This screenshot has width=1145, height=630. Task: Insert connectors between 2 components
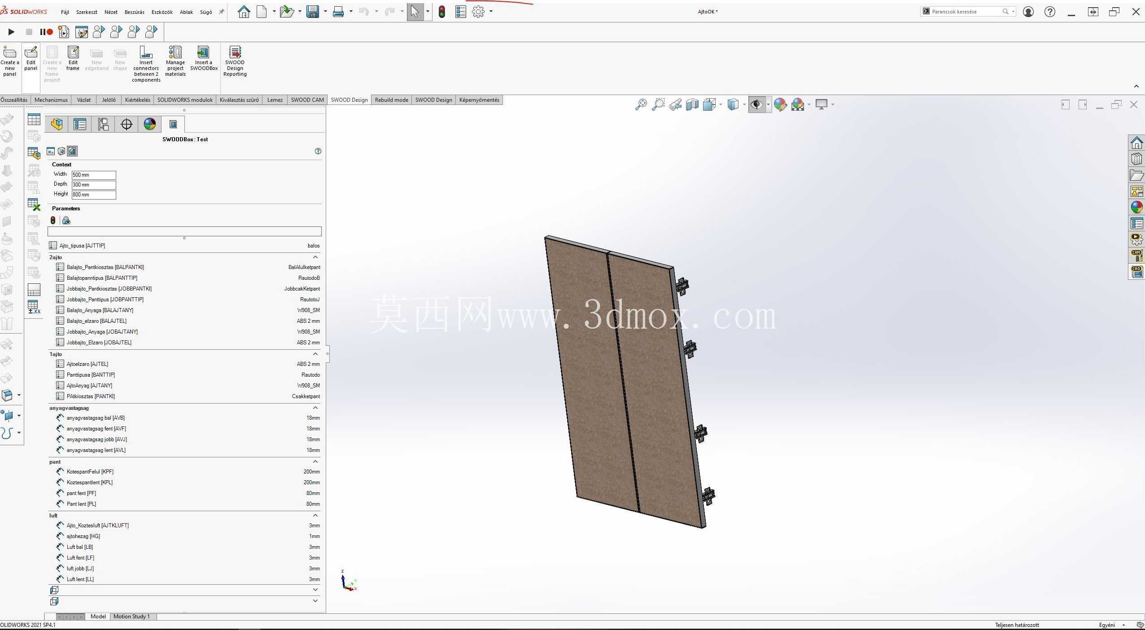tap(146, 64)
